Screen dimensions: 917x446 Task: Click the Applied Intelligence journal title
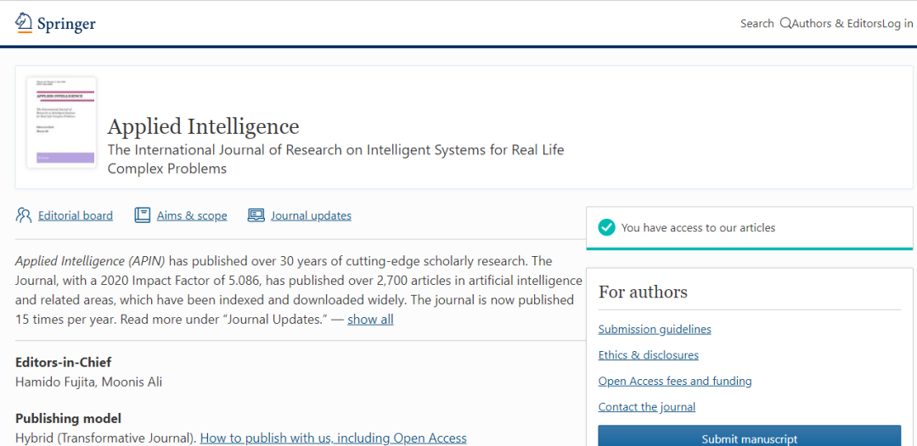click(203, 127)
